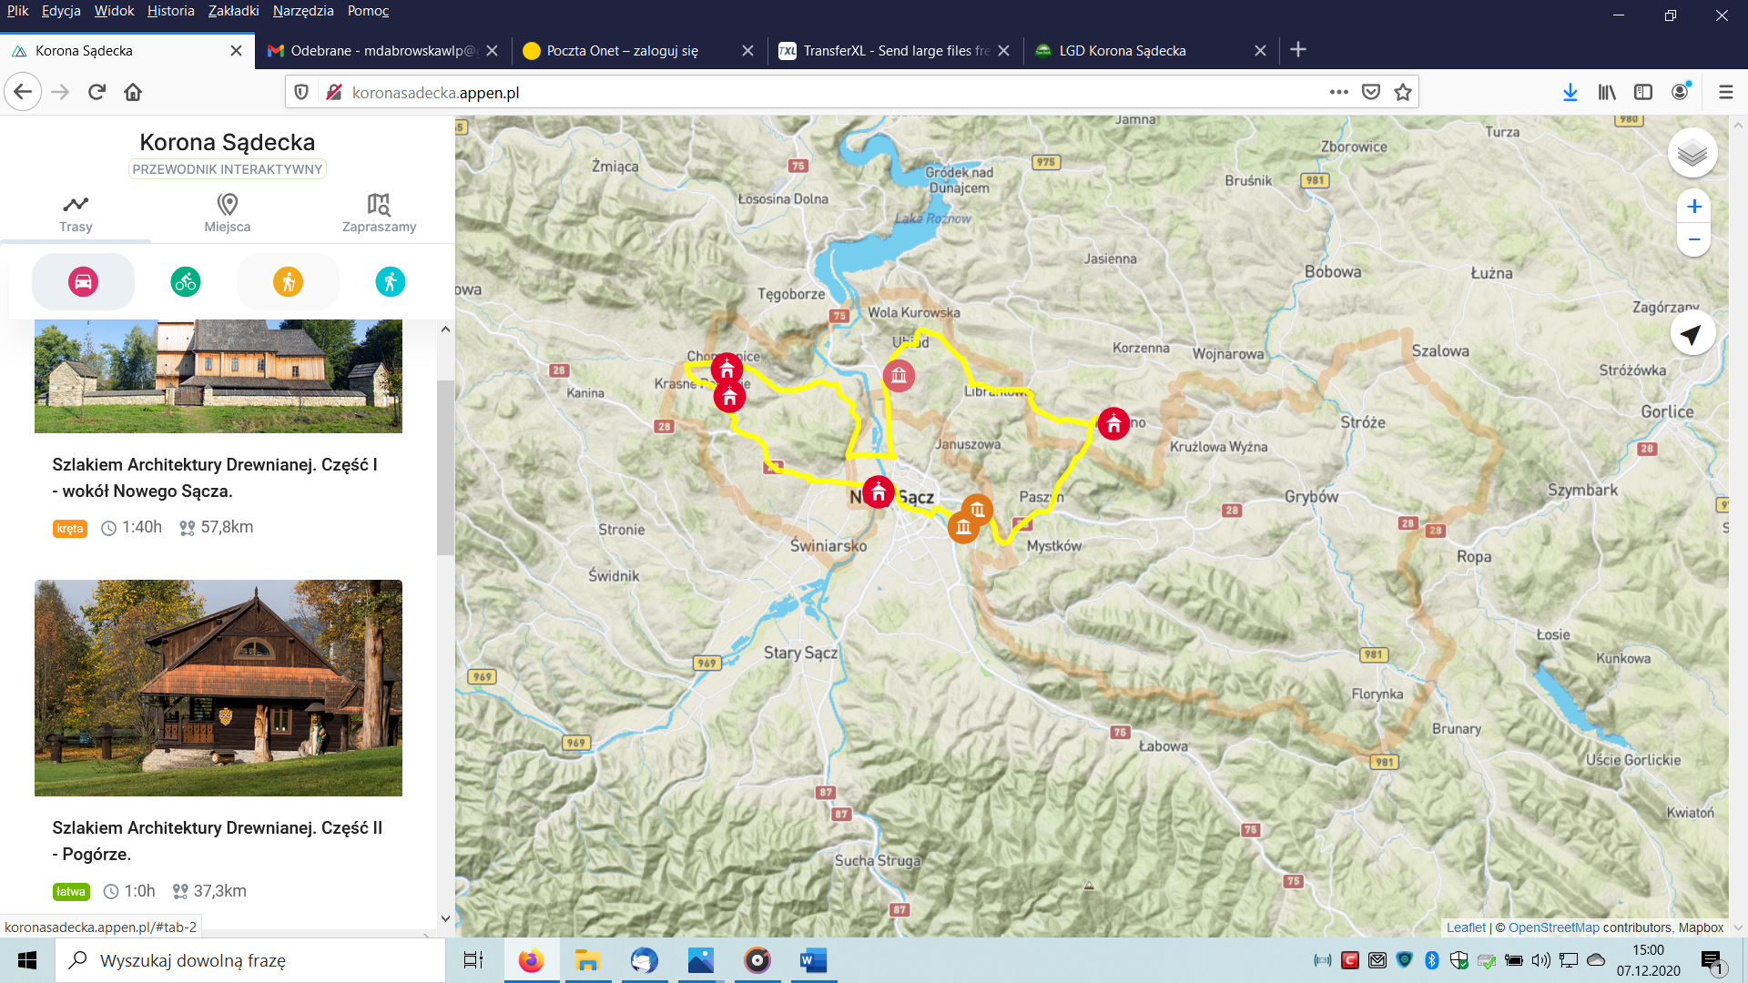Screen dimensions: 1748x983
Task: Select the bicycle routes filter icon
Action: click(x=186, y=282)
